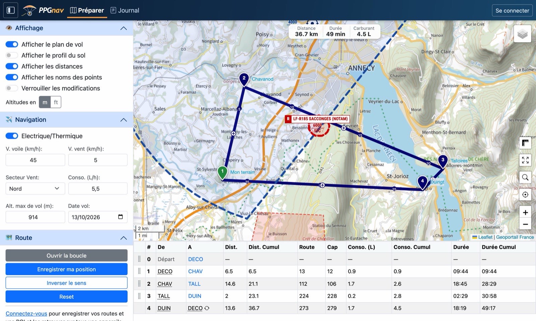Screen dimensions: 536x321
Task: Collapse the Affichage section
Action: pos(124,28)
